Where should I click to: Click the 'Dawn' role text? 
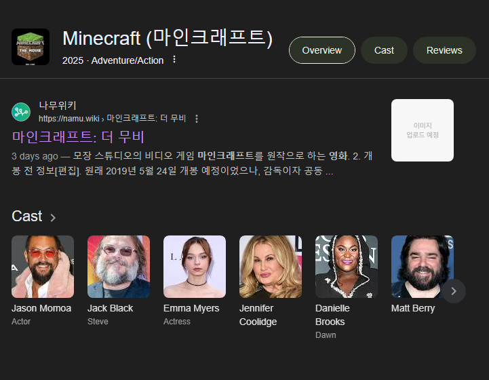pos(326,335)
